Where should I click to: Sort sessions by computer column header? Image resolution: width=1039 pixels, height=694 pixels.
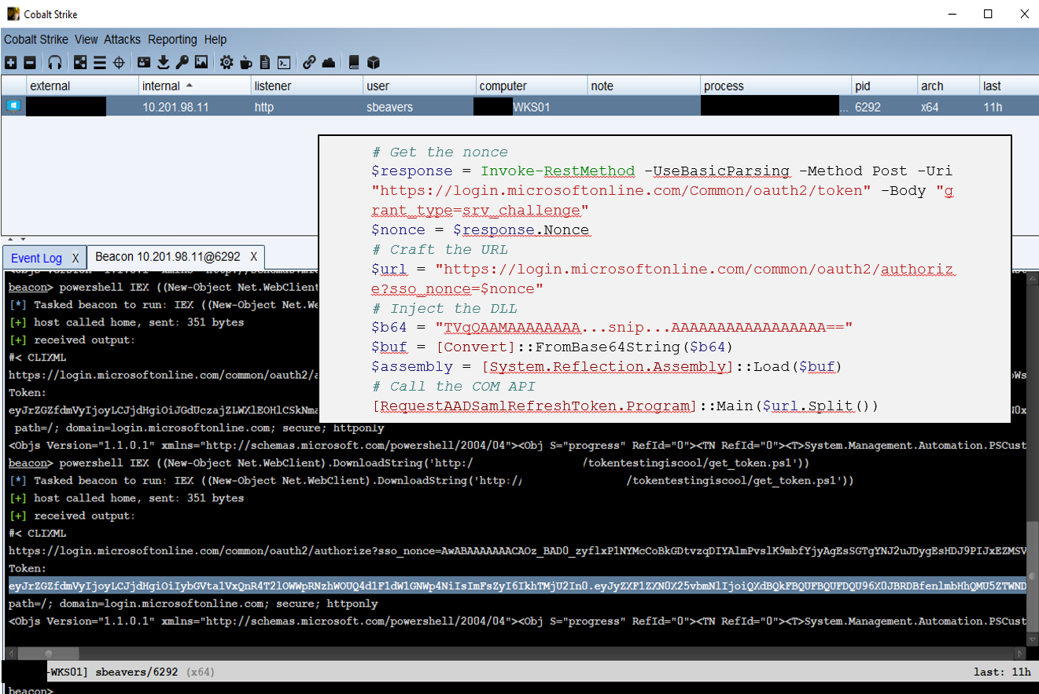[532, 86]
